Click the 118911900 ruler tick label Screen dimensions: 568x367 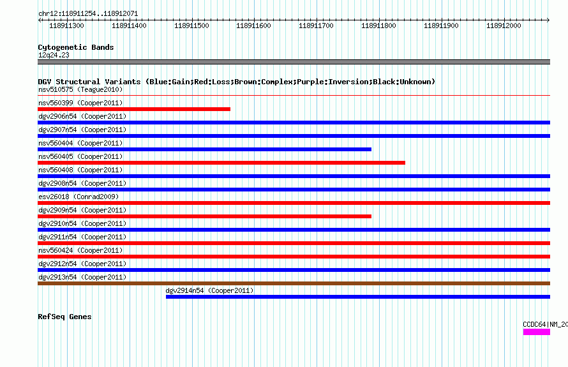click(441, 26)
